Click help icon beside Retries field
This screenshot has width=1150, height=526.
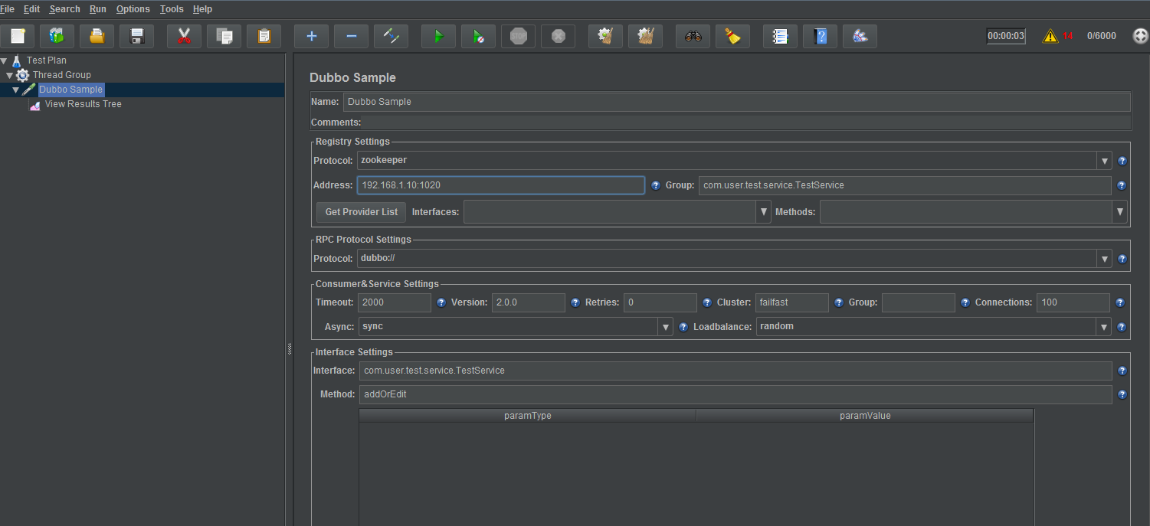pyautogui.click(x=706, y=302)
